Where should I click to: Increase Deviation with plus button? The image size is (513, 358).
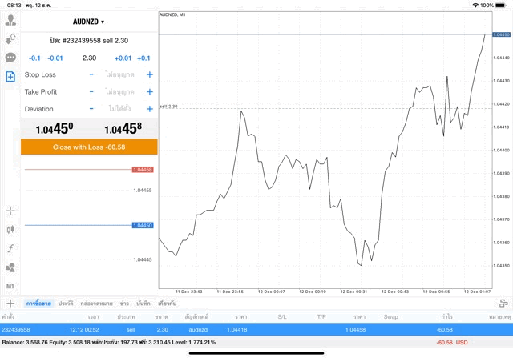click(149, 109)
